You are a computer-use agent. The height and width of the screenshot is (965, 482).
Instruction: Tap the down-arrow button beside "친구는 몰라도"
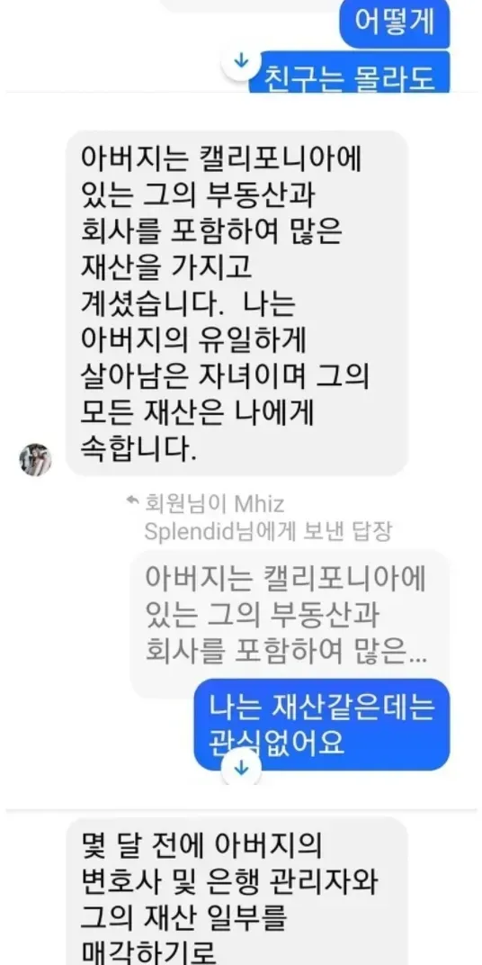tap(241, 62)
